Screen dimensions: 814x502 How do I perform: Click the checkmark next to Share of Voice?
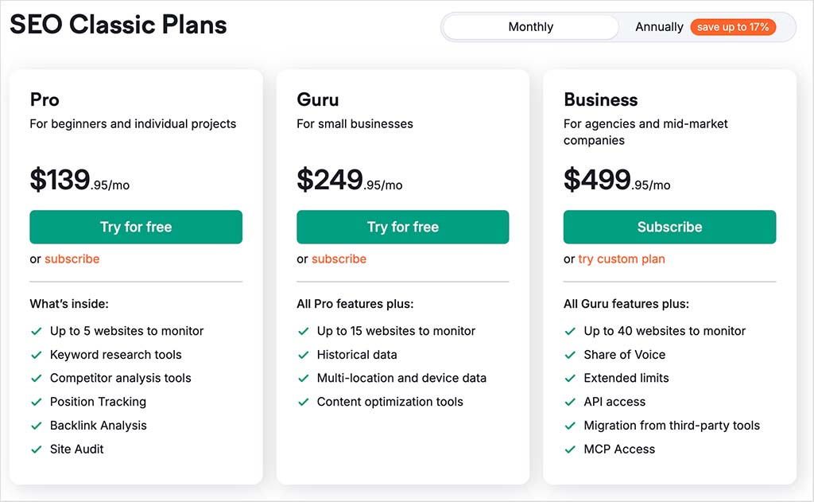570,355
